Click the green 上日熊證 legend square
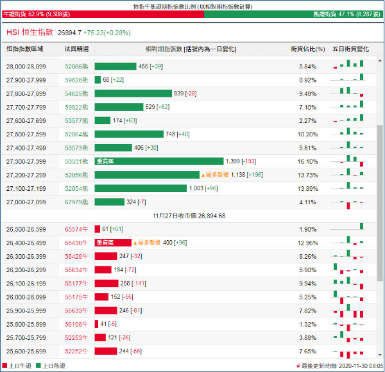Image resolution: width=385 pixels, height=372 pixels. point(38,366)
